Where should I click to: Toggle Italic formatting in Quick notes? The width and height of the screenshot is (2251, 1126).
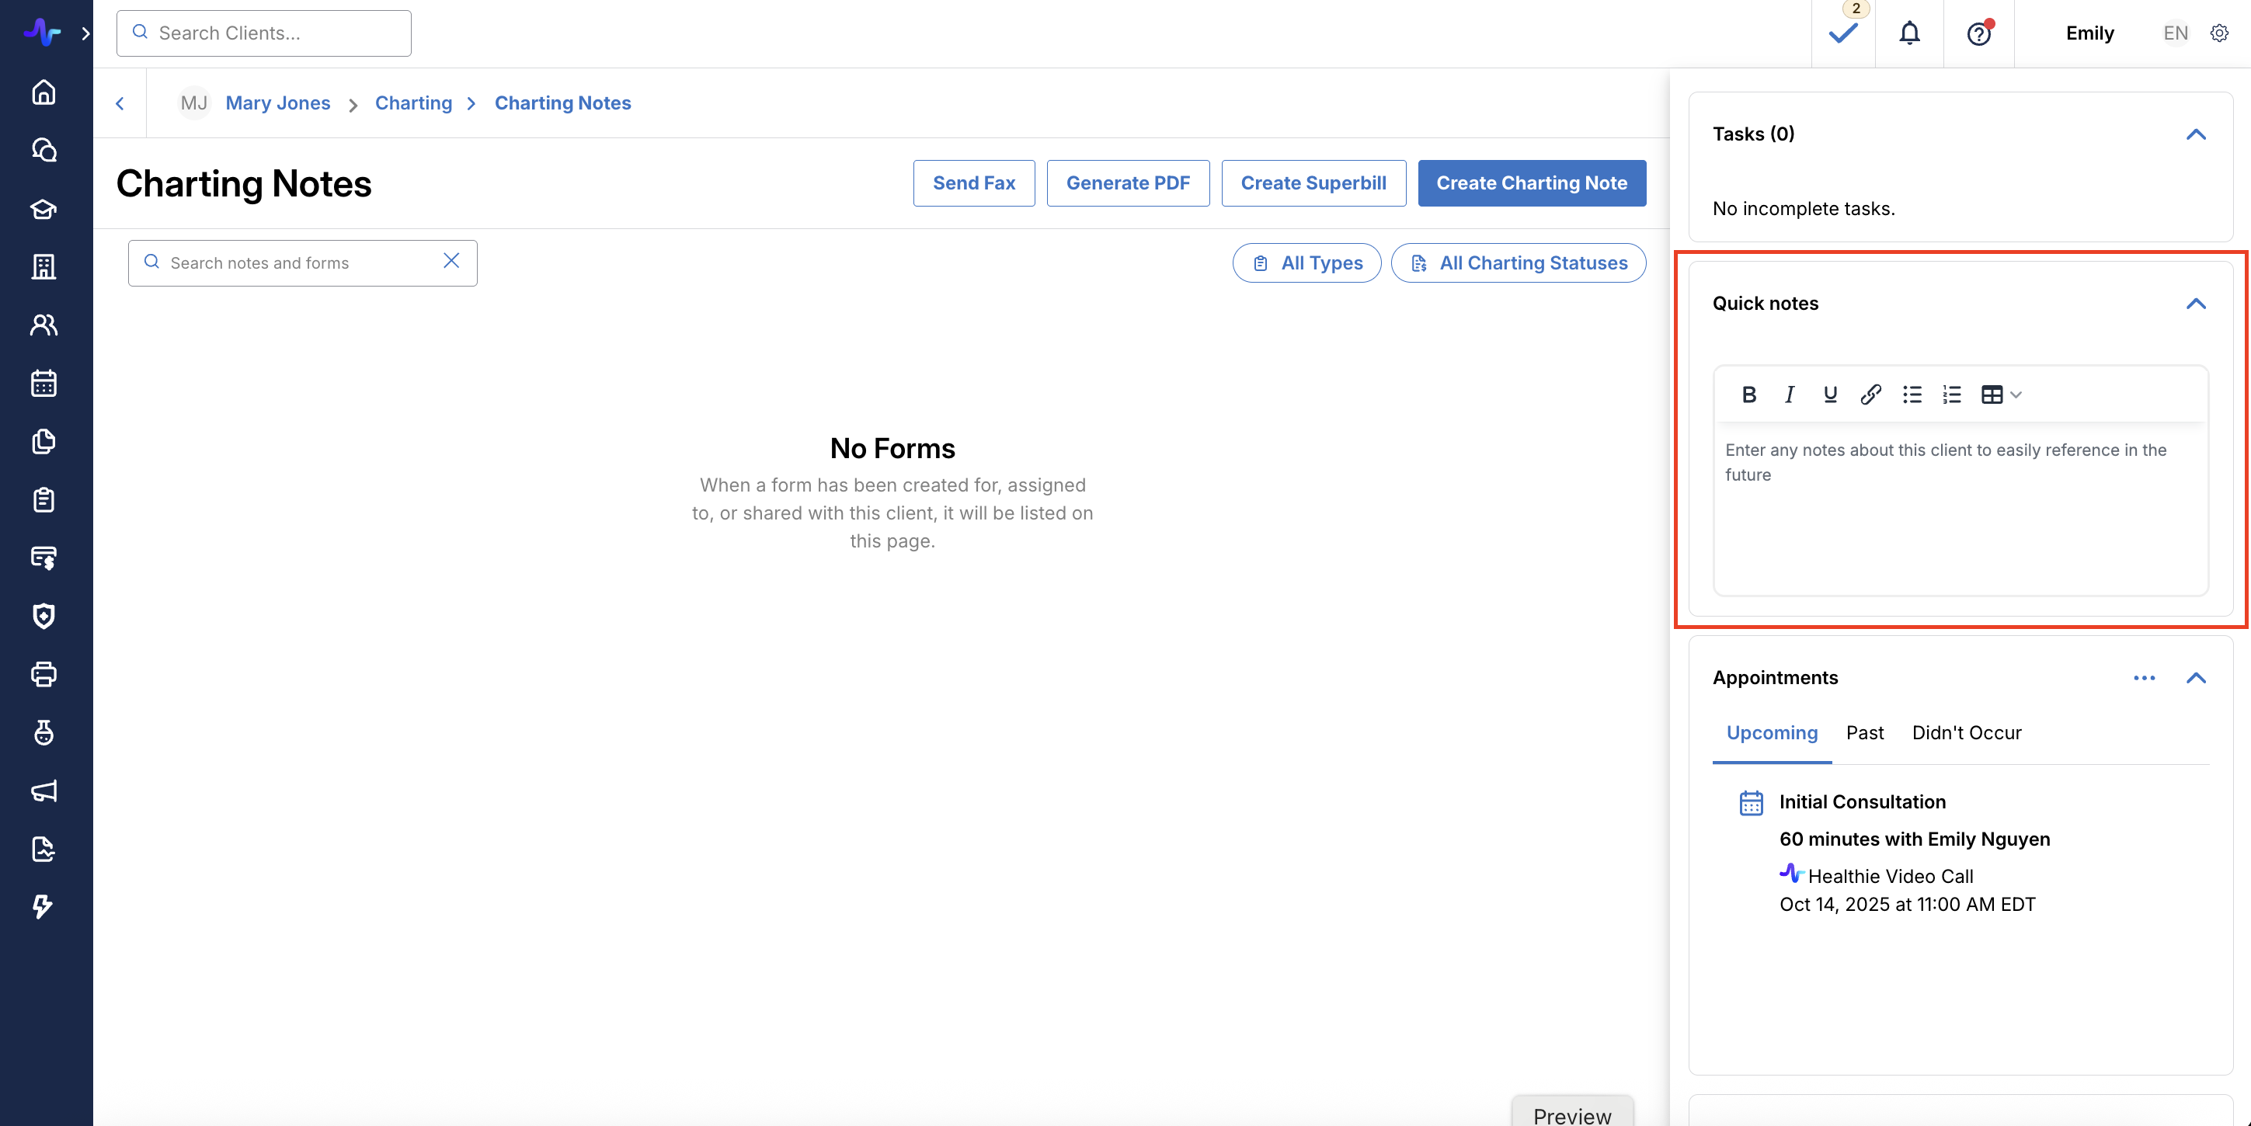tap(1789, 394)
